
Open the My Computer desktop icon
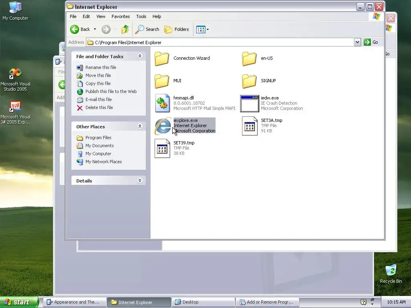click(15, 11)
